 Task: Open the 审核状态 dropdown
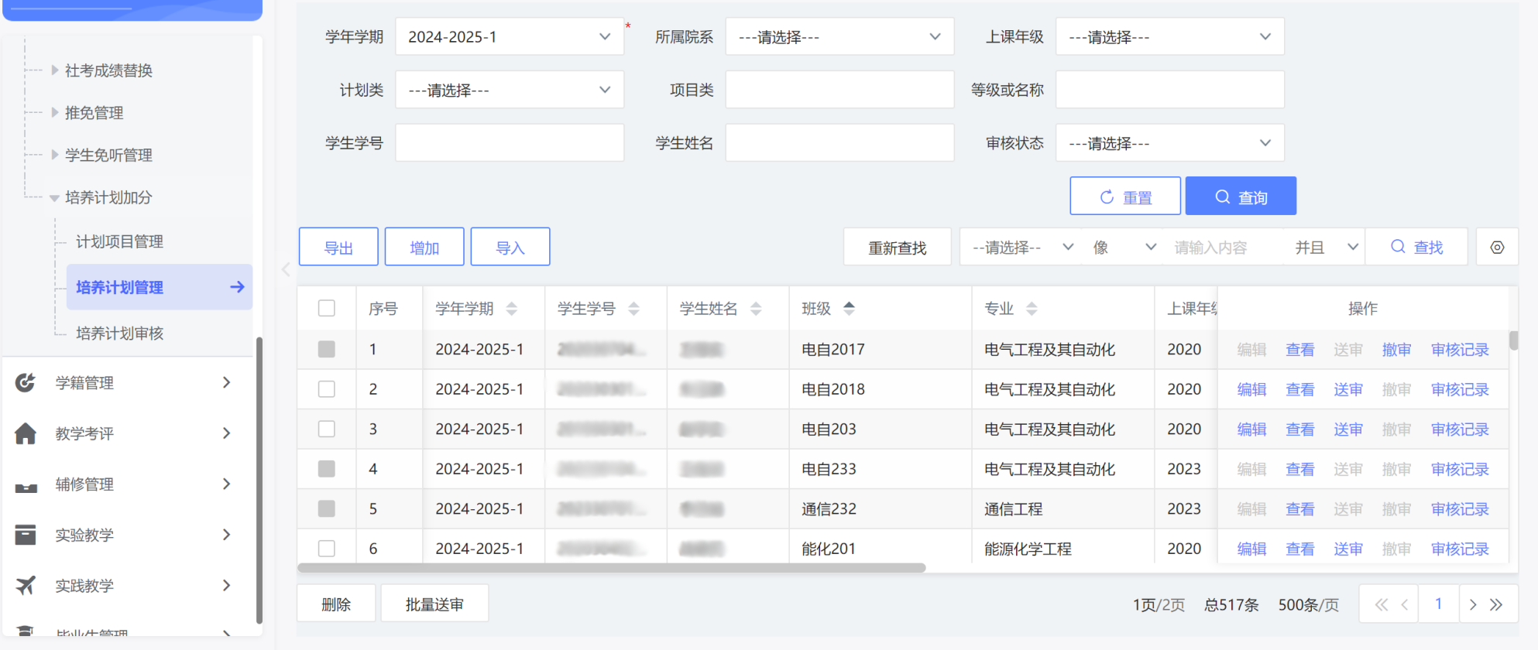tap(1169, 143)
